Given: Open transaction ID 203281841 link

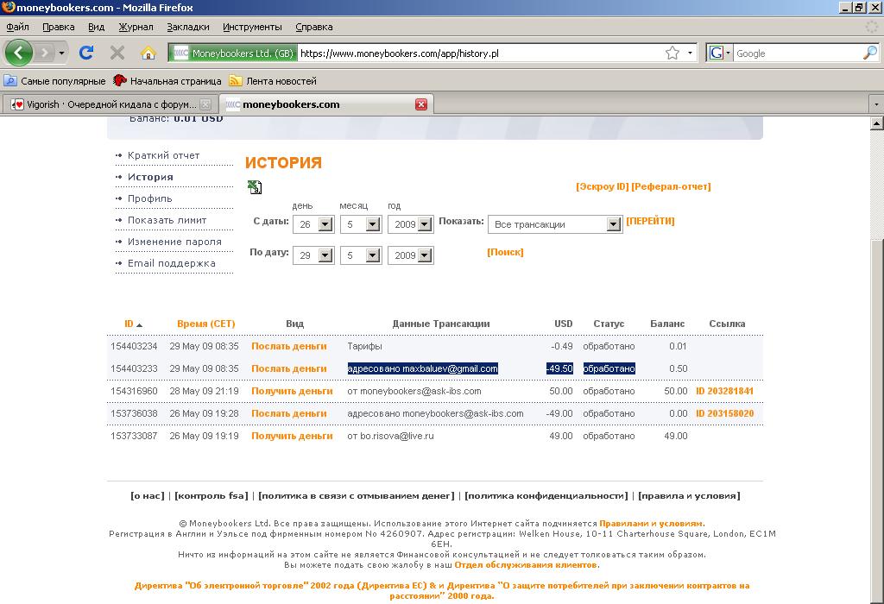Looking at the screenshot, I should point(724,391).
